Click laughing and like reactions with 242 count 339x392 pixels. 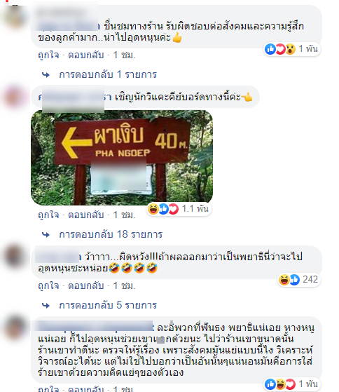[x=299, y=280]
